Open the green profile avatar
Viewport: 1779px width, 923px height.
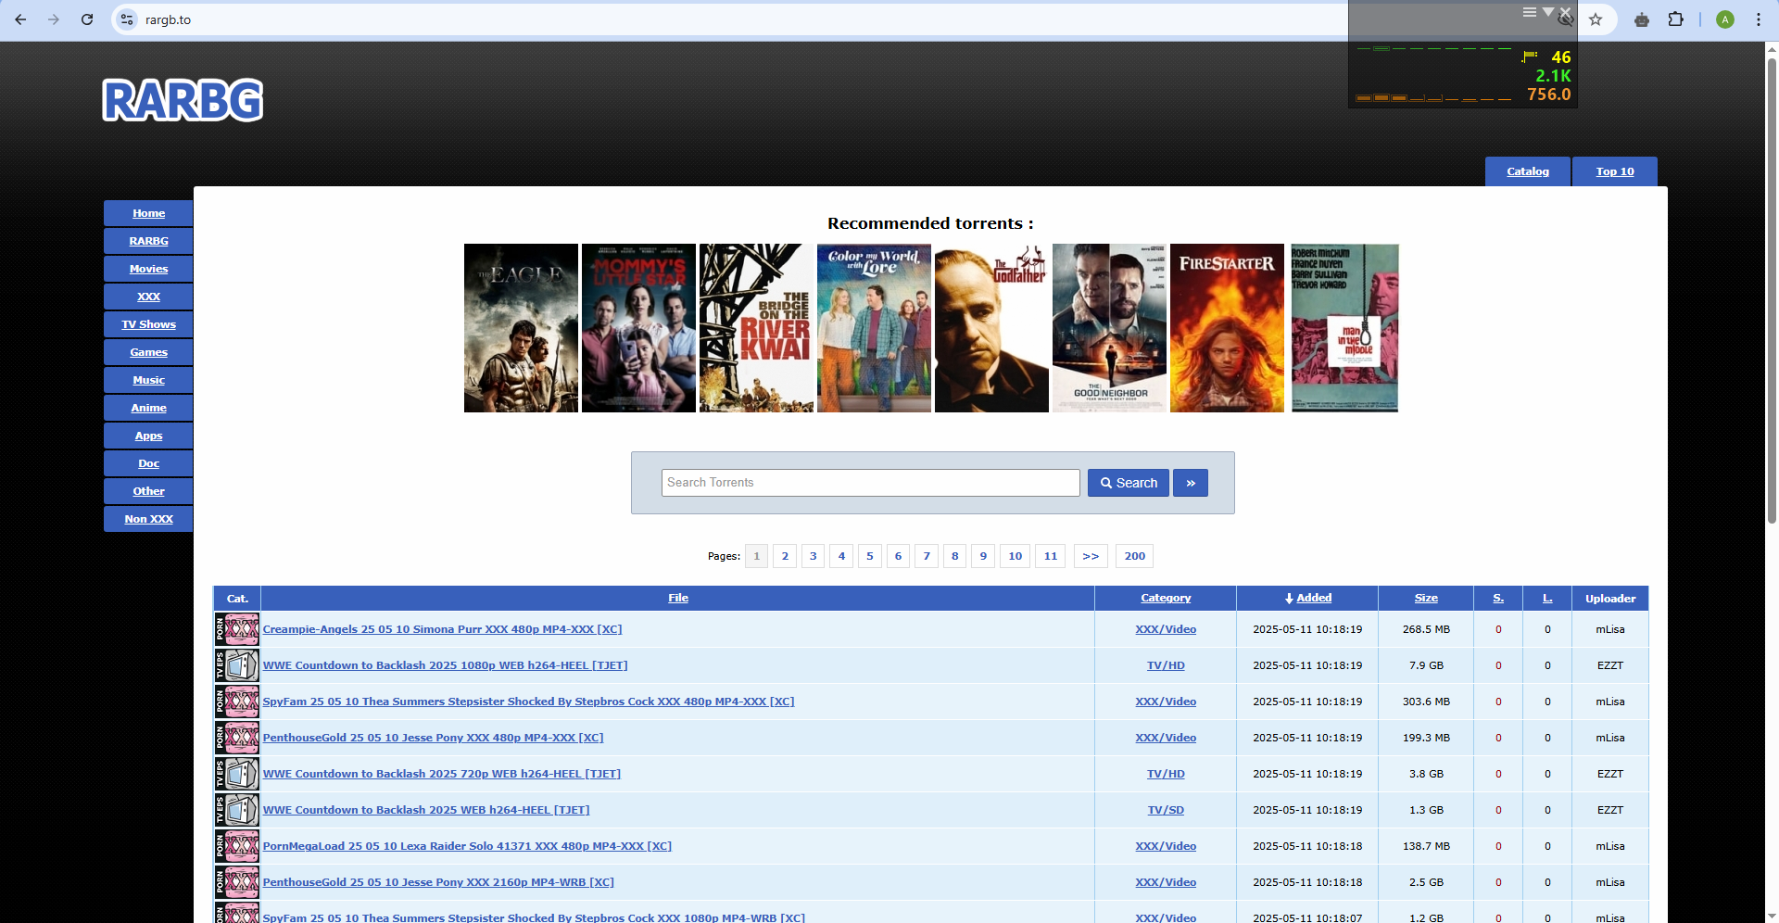pos(1724,19)
